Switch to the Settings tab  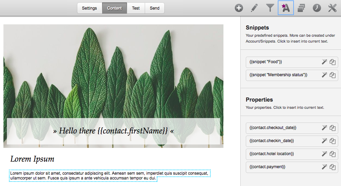89,8
